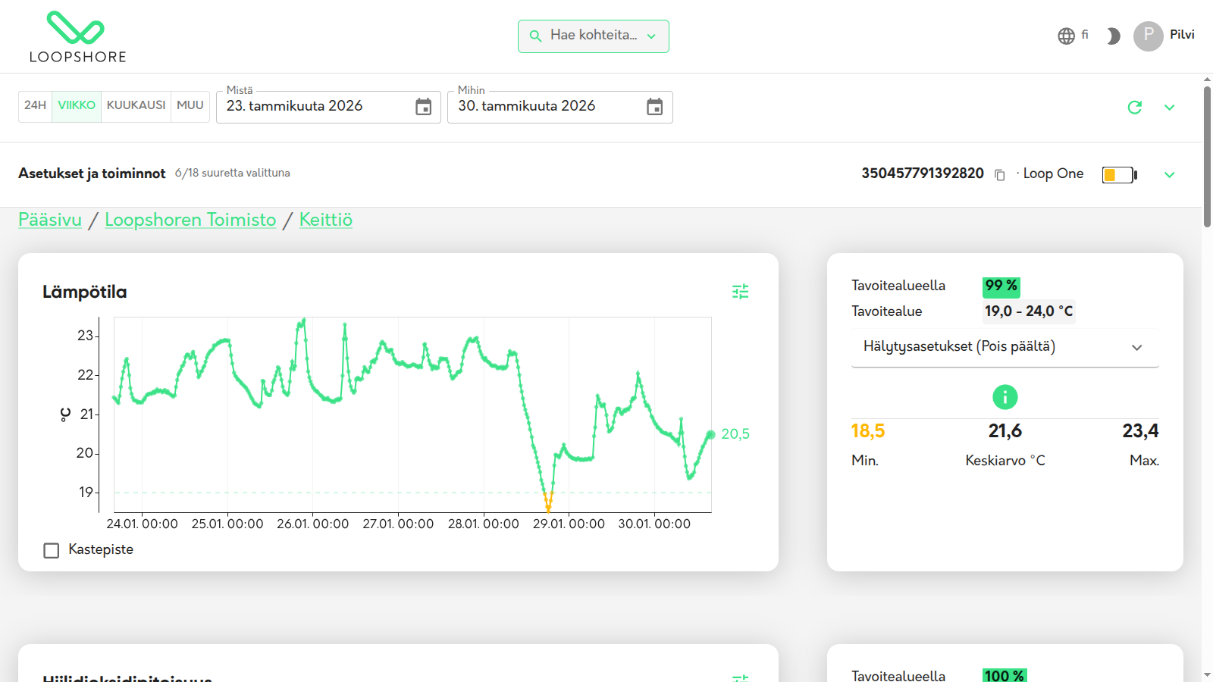The image size is (1213, 682).
Task: Expand the Hae kohteita search dropdown
Action: coord(651,36)
